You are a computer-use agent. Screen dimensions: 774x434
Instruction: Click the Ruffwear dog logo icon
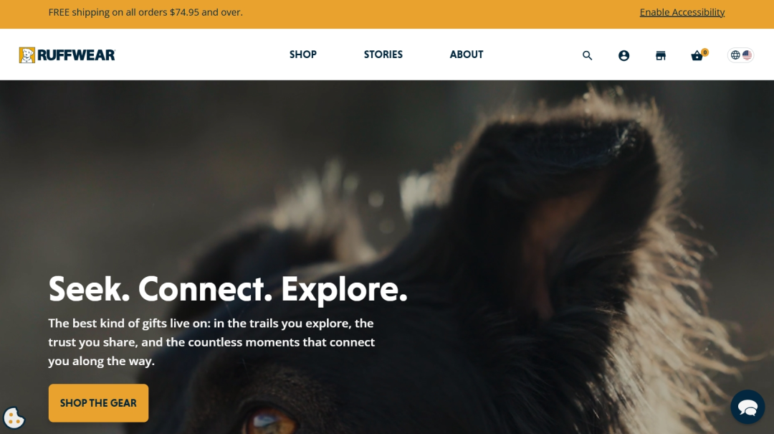(x=27, y=55)
